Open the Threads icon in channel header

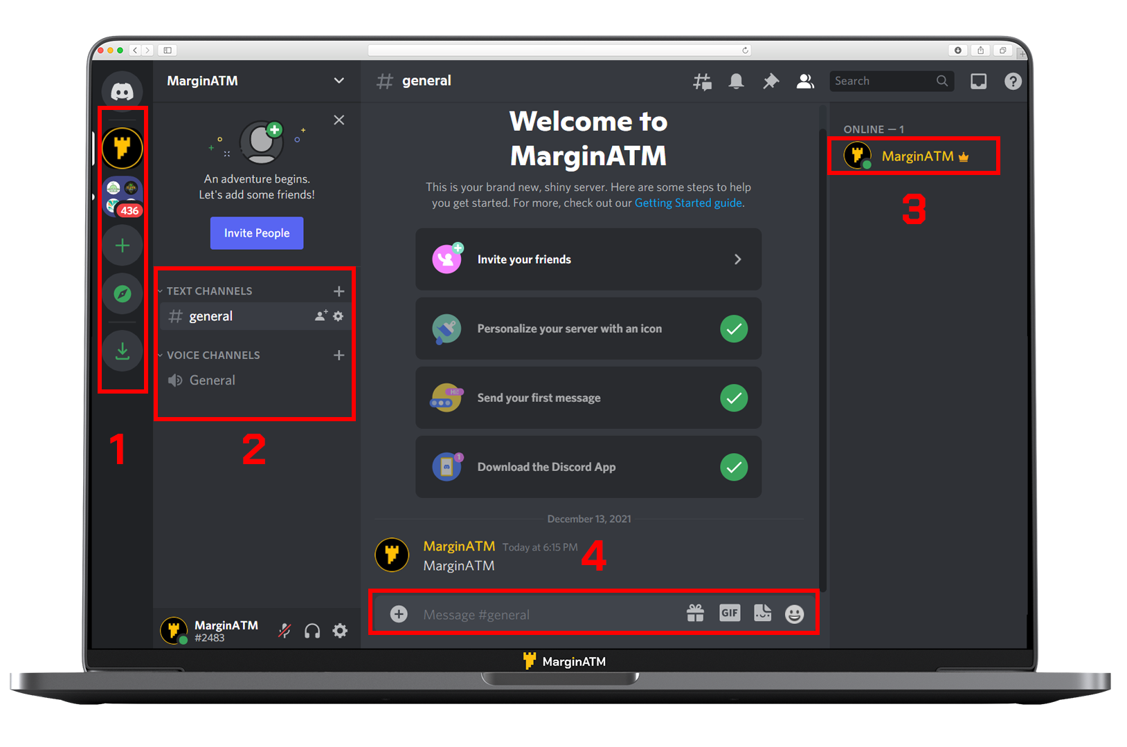pyautogui.click(x=702, y=82)
